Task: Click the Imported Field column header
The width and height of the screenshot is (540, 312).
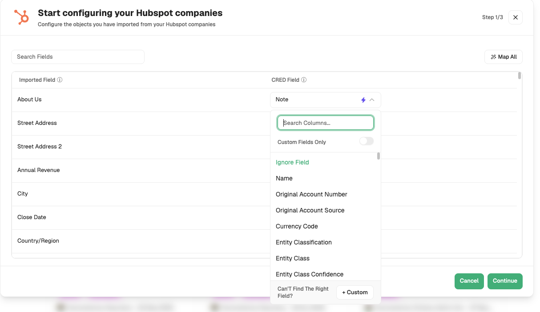Action: pos(37,80)
